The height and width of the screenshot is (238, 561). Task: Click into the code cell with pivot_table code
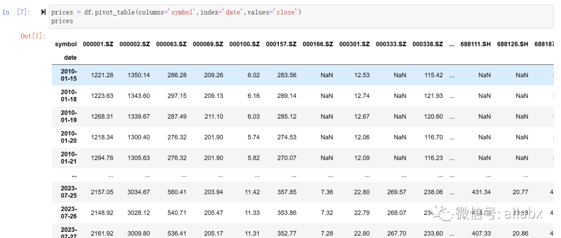click(301, 17)
